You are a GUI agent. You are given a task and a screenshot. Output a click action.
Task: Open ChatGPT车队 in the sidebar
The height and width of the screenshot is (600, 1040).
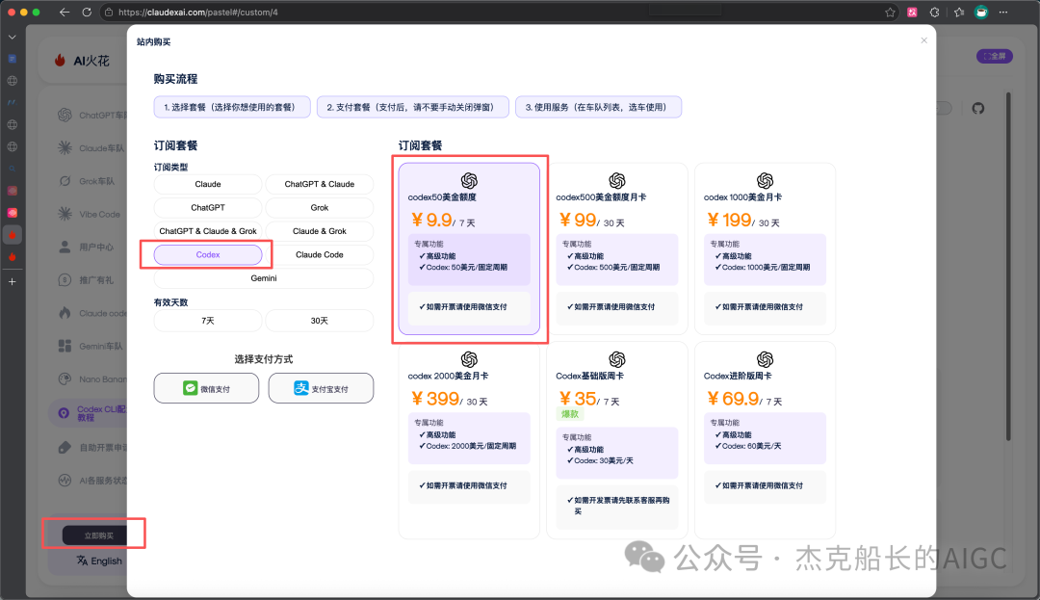[91, 115]
